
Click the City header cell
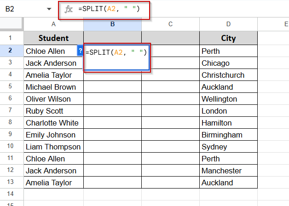228,38
